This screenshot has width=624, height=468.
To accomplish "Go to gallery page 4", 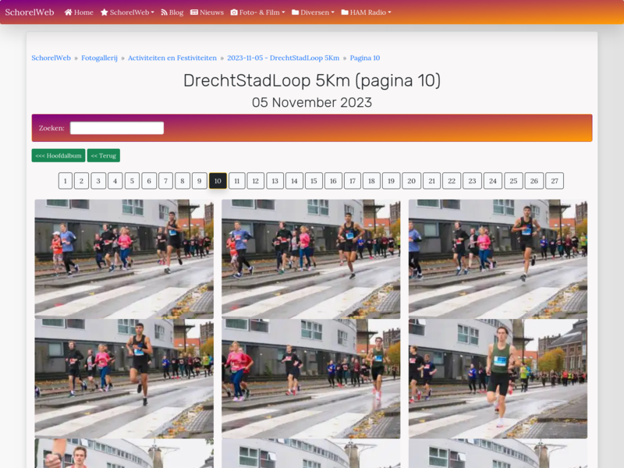I will coord(115,181).
